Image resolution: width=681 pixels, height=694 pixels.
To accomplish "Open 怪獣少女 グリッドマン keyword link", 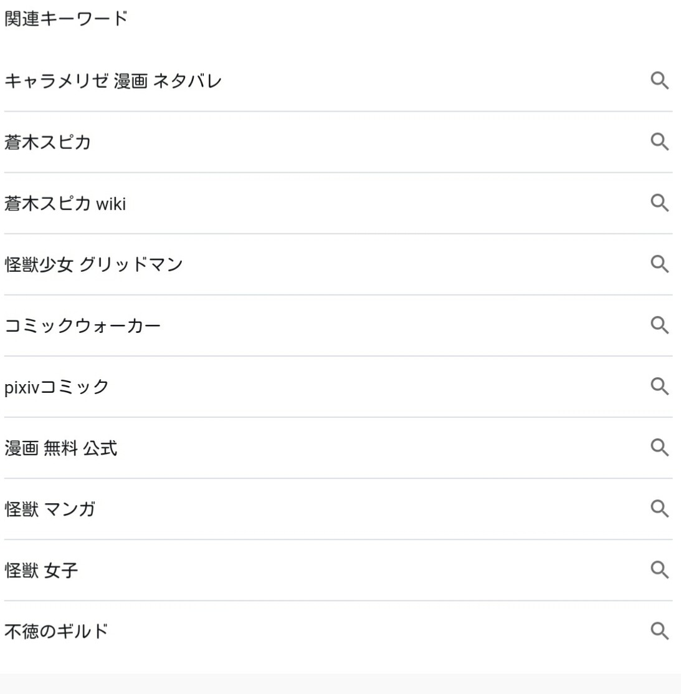I will point(93,264).
